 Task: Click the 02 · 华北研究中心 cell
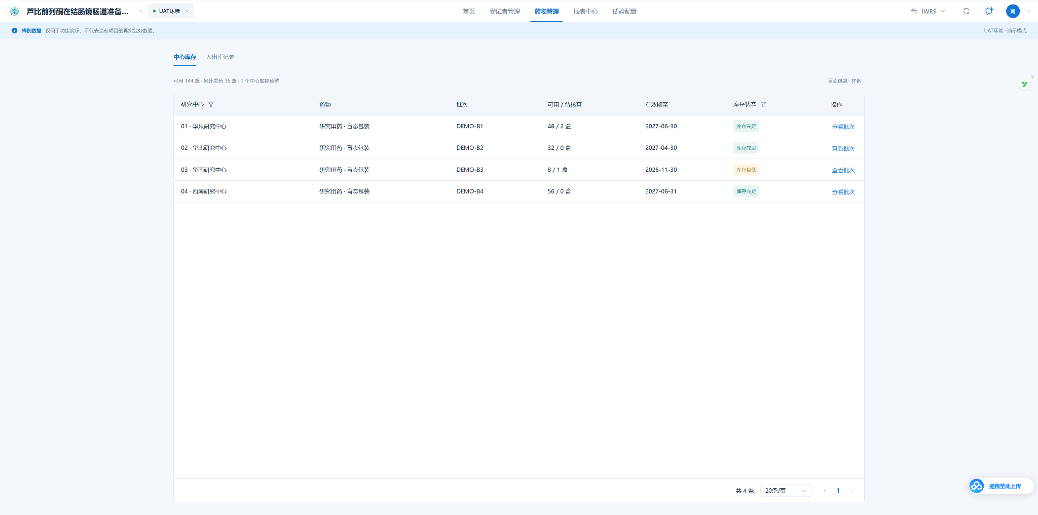[x=204, y=148]
